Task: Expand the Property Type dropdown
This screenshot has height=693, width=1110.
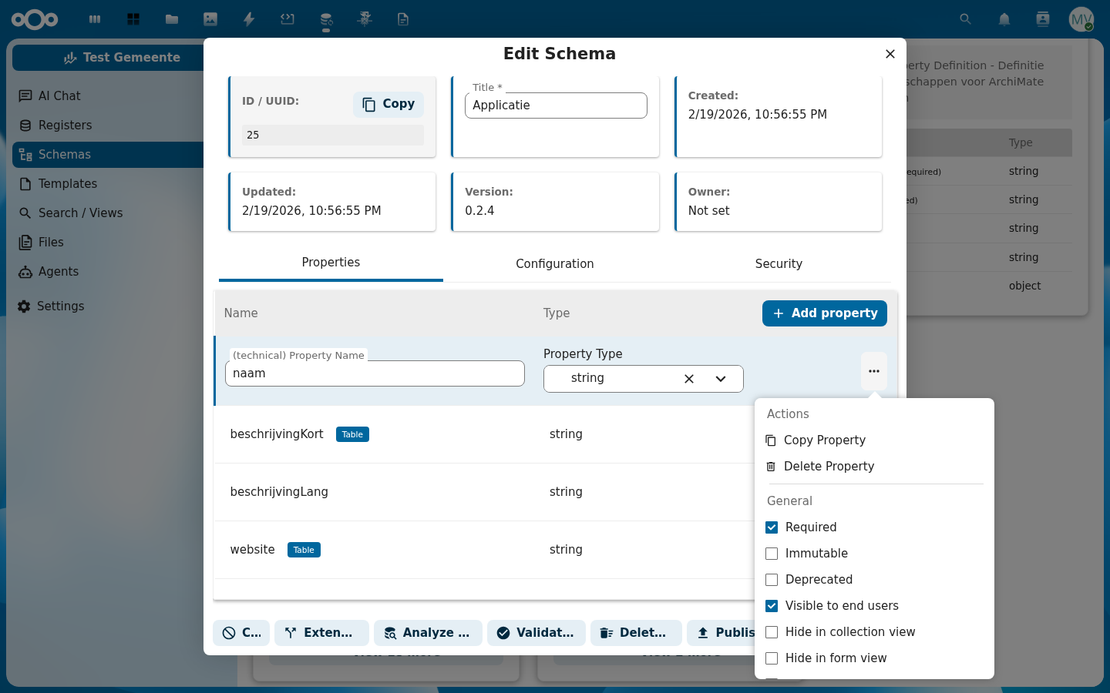Action: click(x=720, y=378)
